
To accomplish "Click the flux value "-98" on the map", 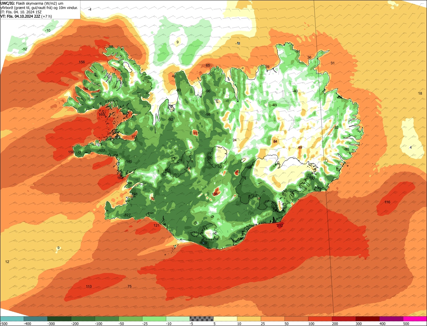I will coord(208,115).
